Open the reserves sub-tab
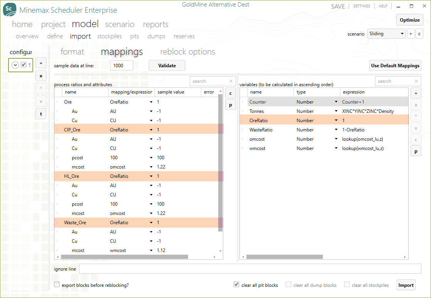 [184, 36]
